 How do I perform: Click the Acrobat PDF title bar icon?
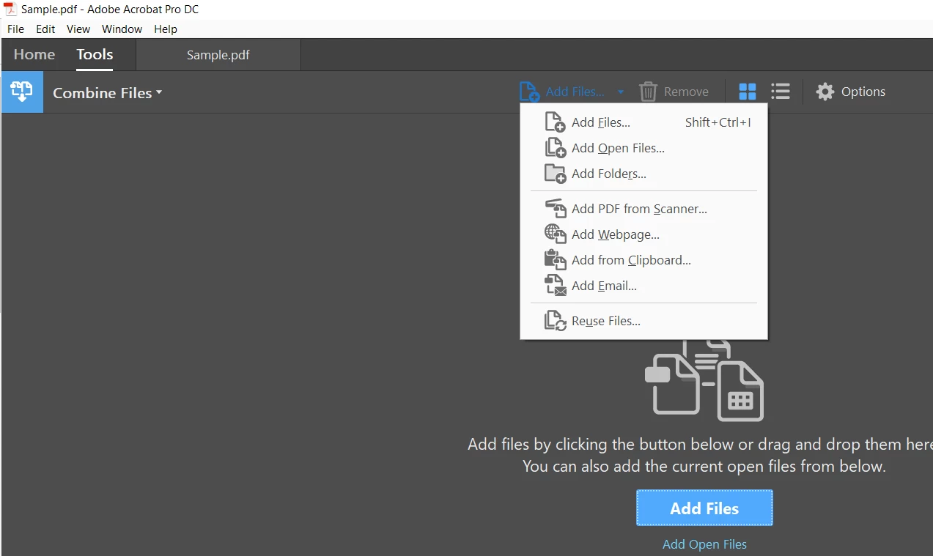tap(10, 10)
